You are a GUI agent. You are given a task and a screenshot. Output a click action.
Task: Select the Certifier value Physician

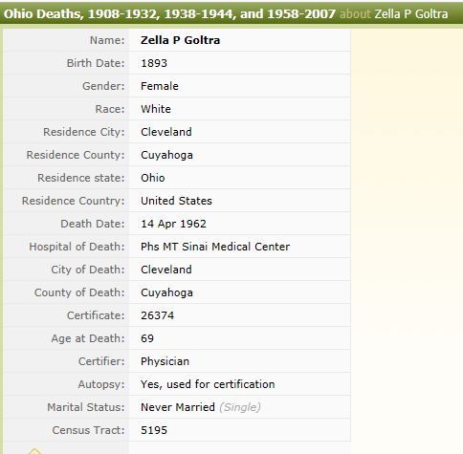pos(165,361)
